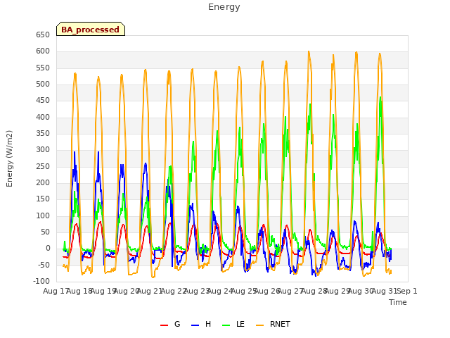
Task: Click the 250 y-axis tick label
Action: click(x=43, y=166)
